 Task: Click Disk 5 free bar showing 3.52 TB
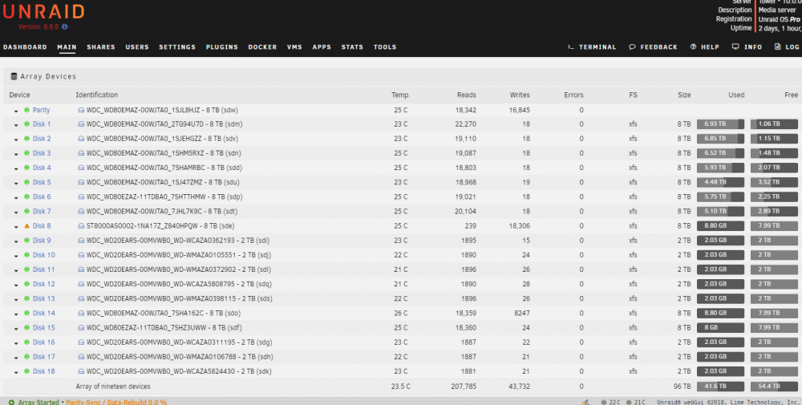click(775, 182)
